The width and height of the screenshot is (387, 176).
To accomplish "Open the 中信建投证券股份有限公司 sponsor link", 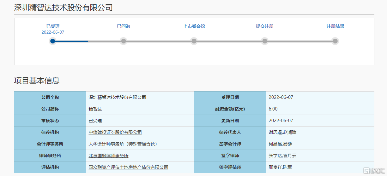I will [x=115, y=133].
